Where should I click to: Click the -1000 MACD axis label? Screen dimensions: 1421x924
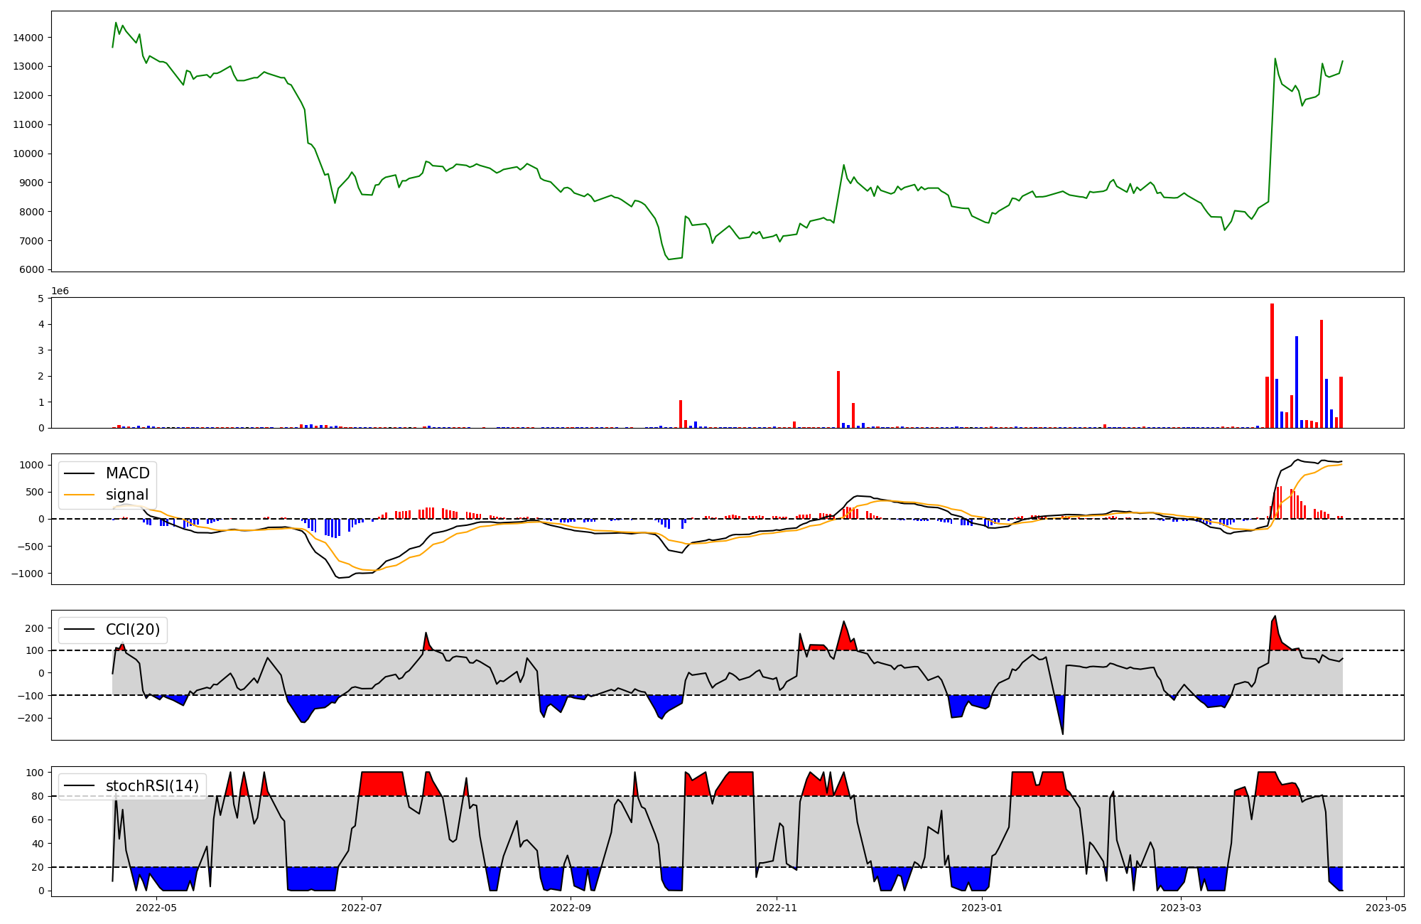(26, 574)
